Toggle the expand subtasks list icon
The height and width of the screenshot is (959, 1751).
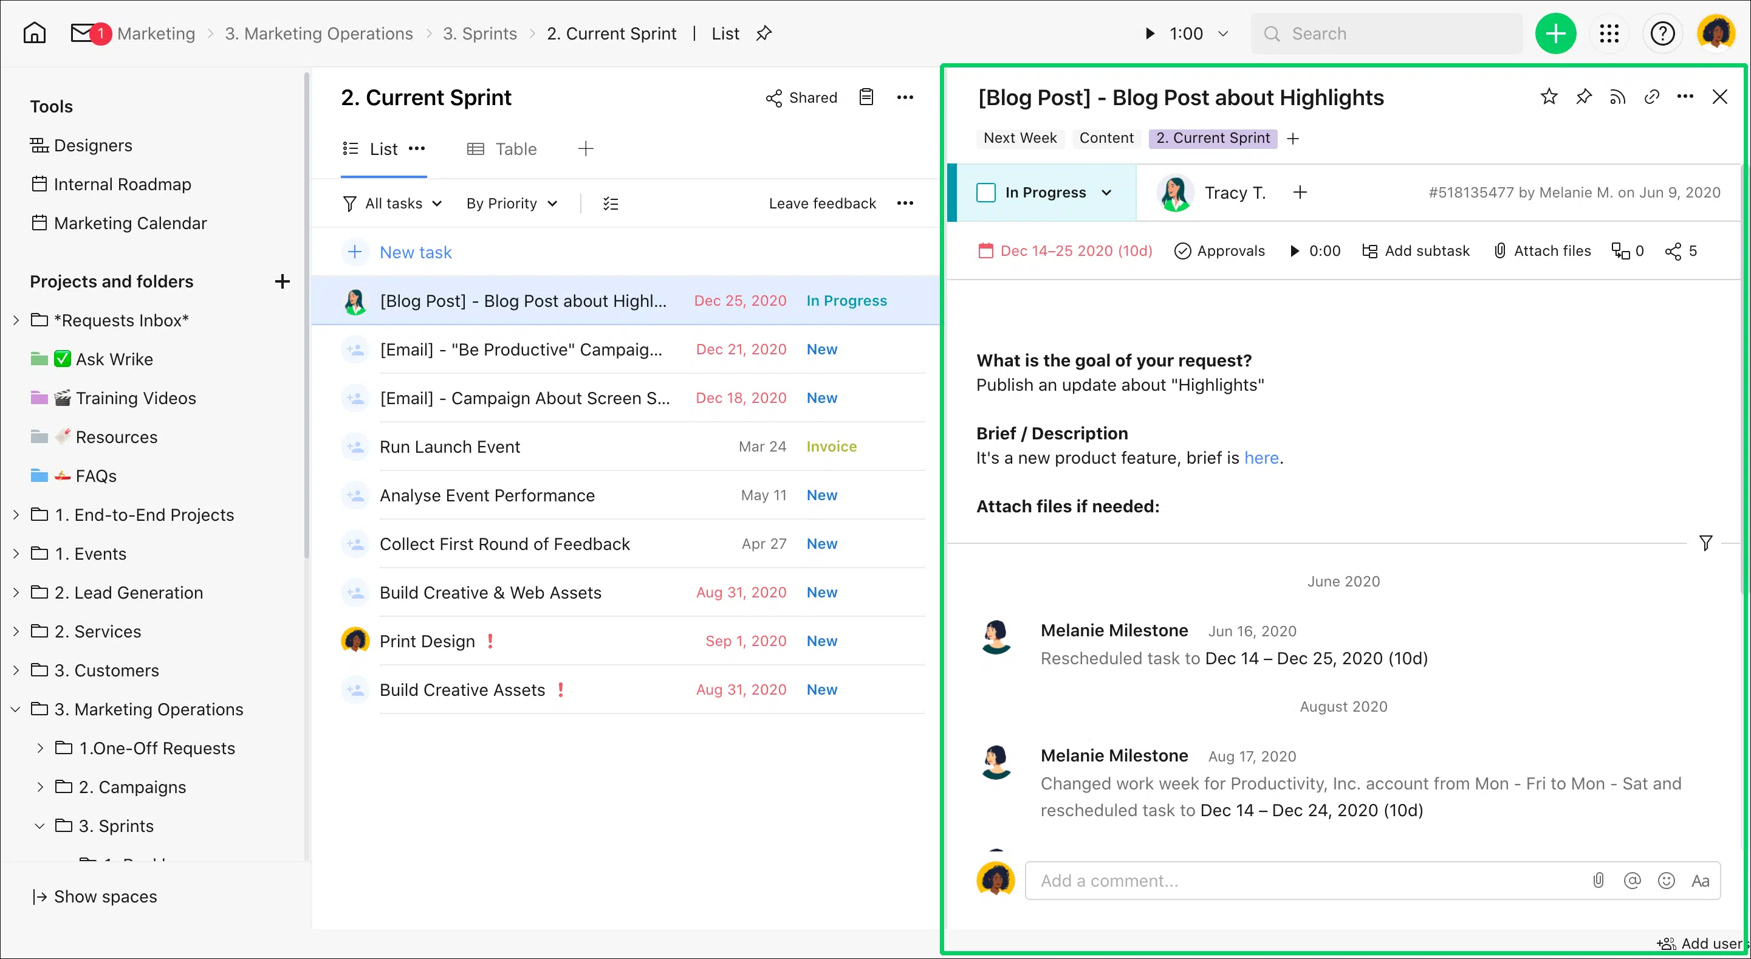[611, 204]
